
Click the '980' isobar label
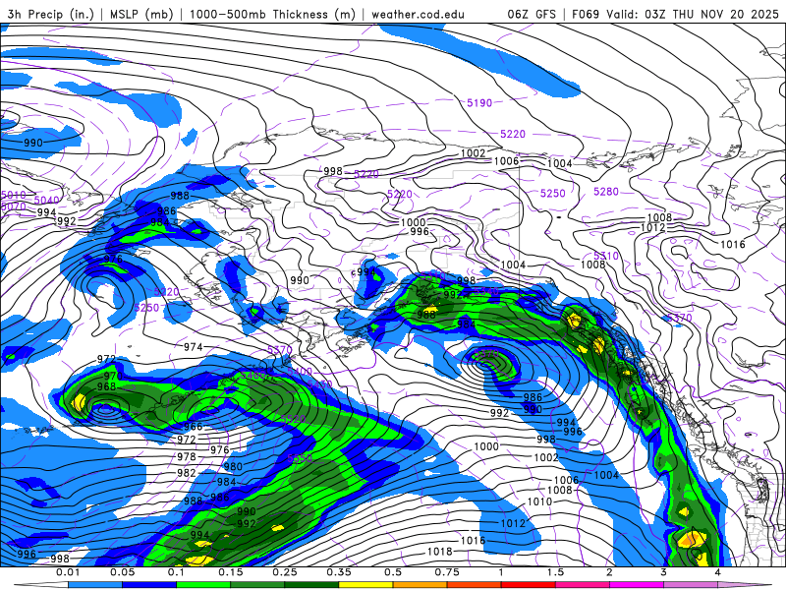(233, 466)
